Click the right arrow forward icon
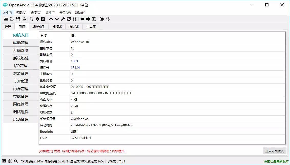Viewport: 290px width, 165px height. (88, 19)
